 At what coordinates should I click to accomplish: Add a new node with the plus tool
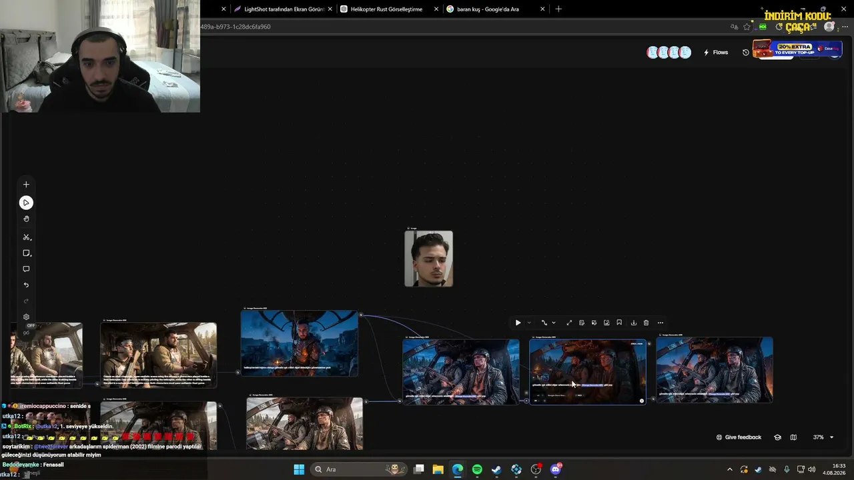pyautogui.click(x=26, y=185)
